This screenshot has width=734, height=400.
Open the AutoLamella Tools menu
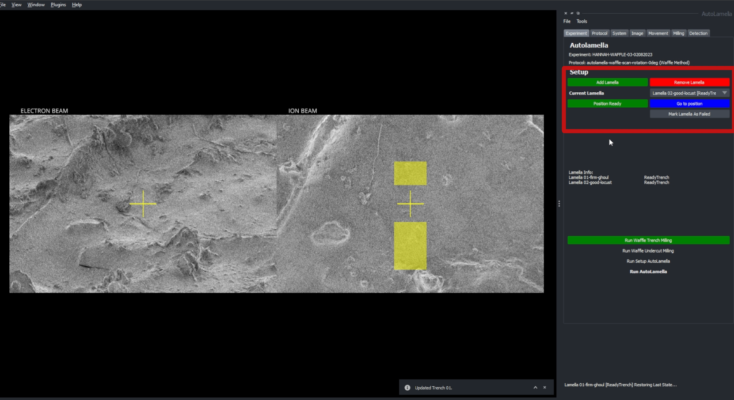point(582,21)
